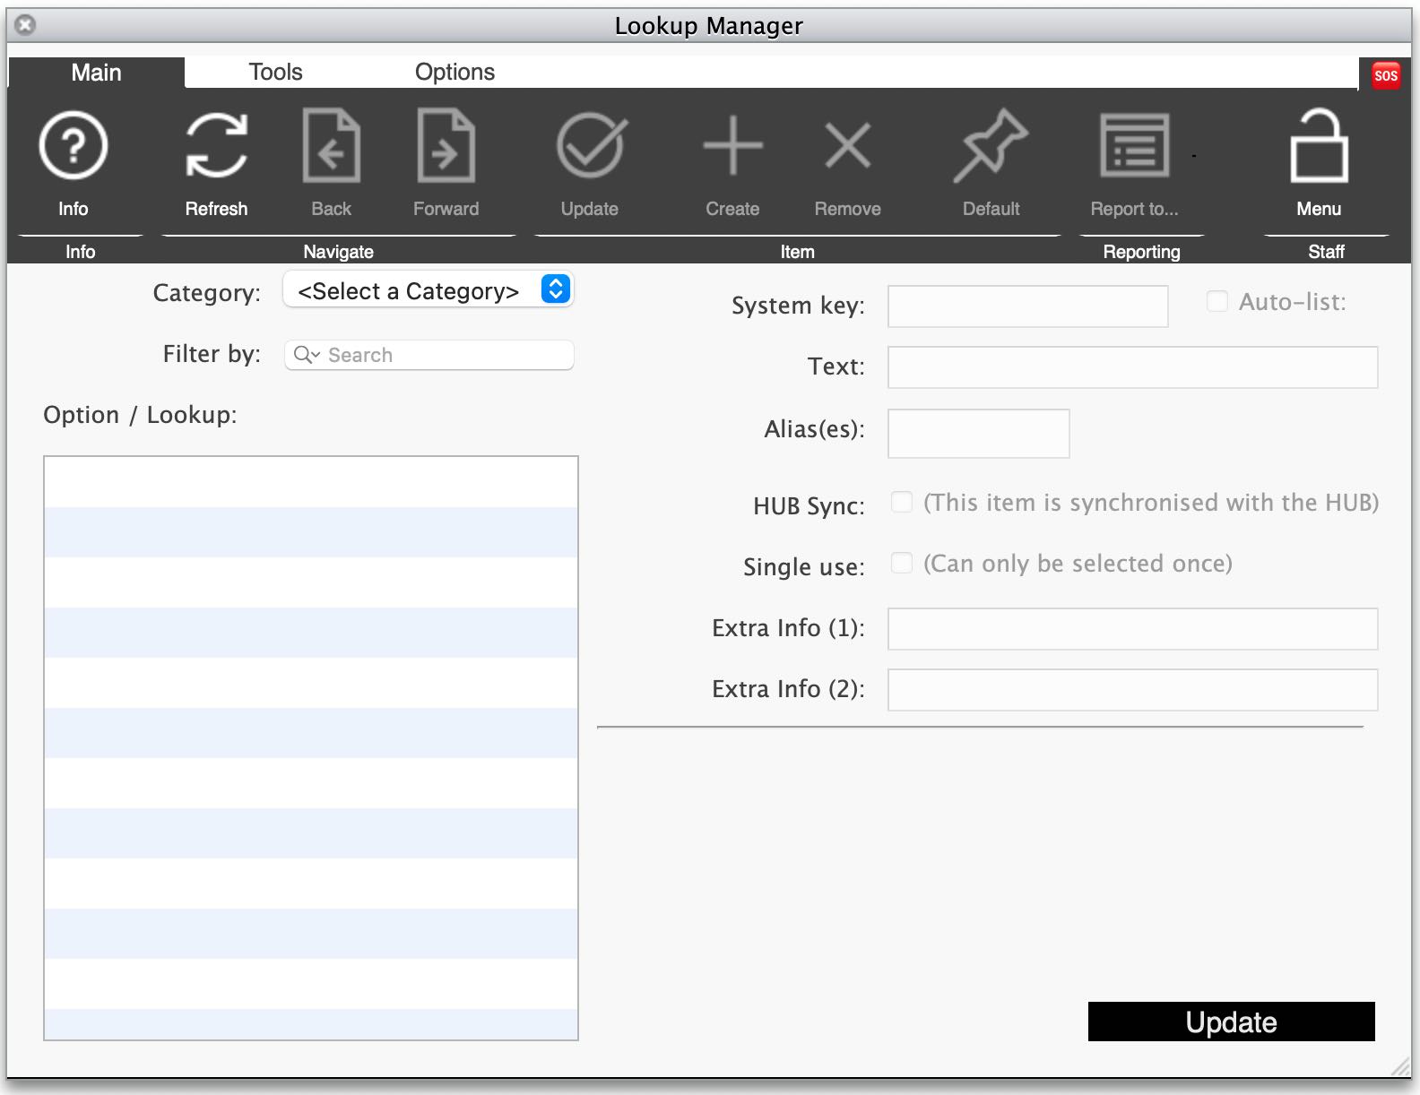This screenshot has height=1095, width=1420.
Task: Close the Lookup Manager window
Action: click(26, 25)
